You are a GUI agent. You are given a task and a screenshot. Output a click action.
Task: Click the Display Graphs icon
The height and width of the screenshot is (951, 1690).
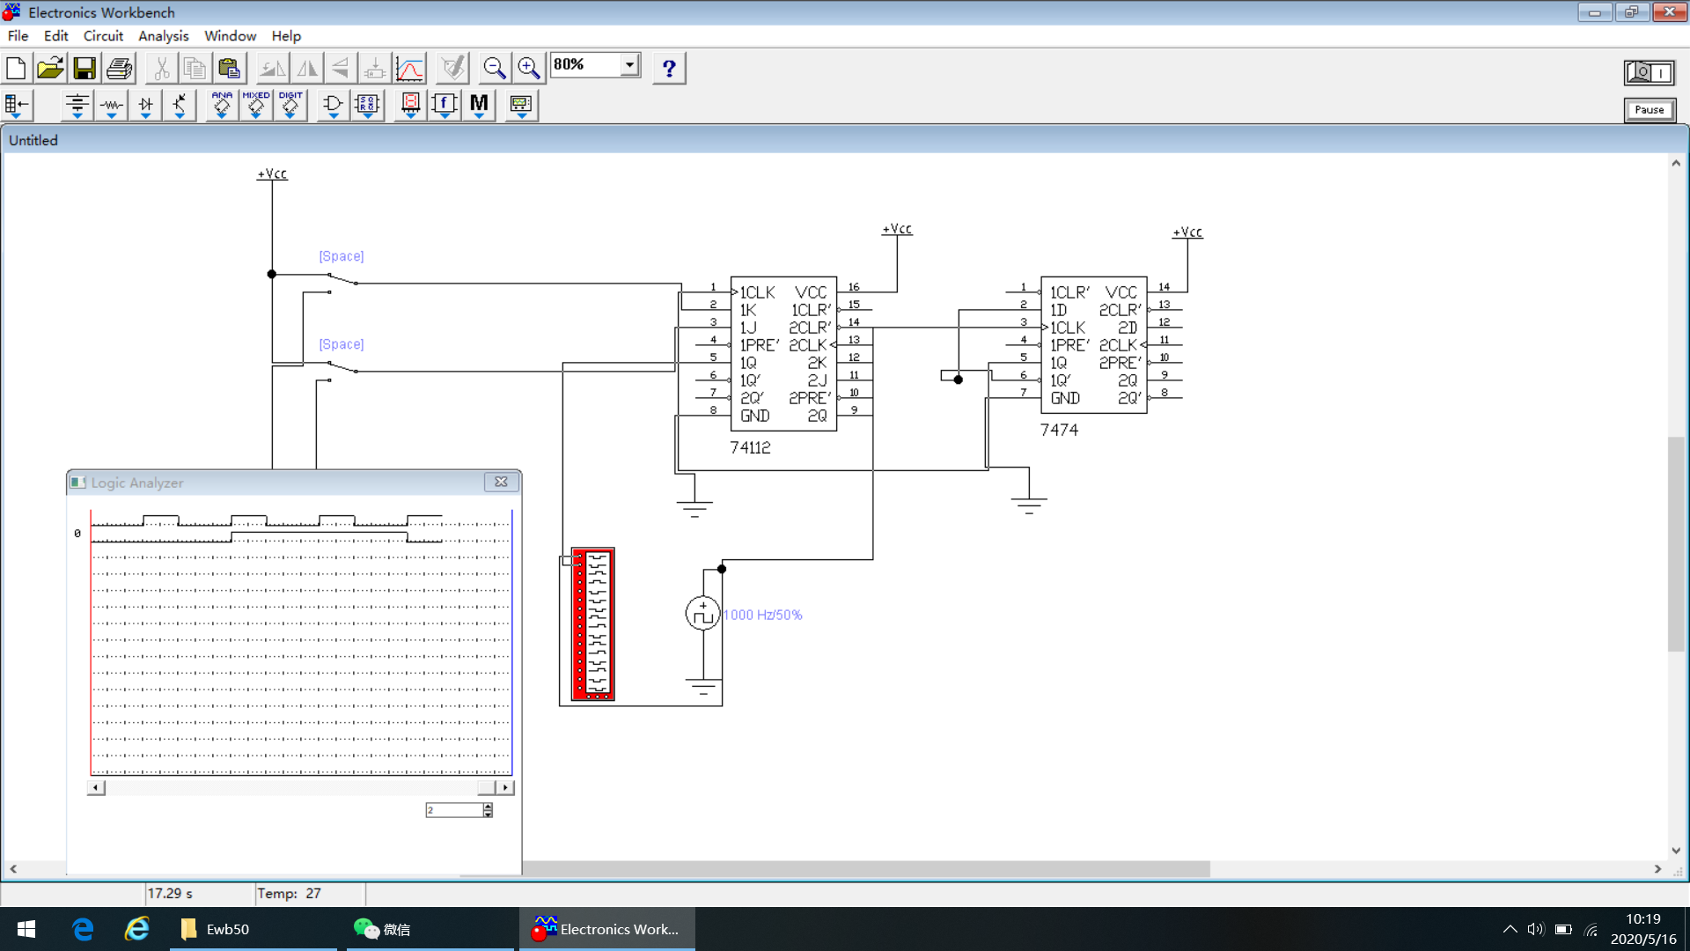[410, 68]
